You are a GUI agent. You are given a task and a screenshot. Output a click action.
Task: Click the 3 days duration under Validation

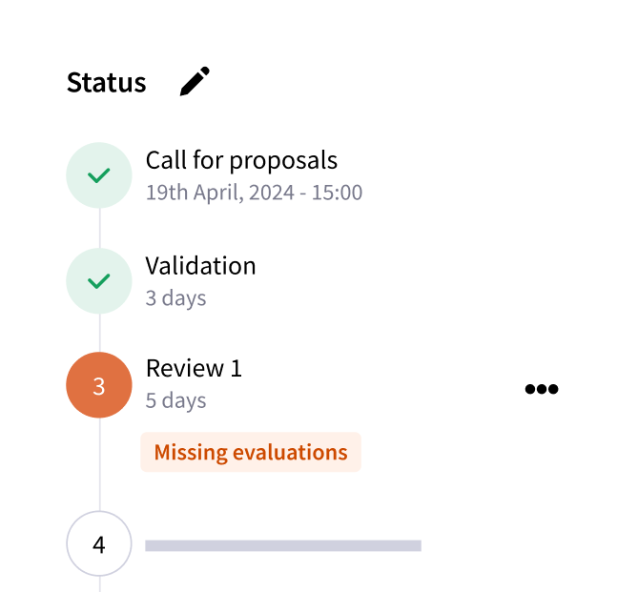[x=175, y=297]
